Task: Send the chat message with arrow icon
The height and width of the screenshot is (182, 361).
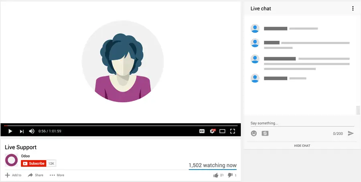Action: [351, 133]
